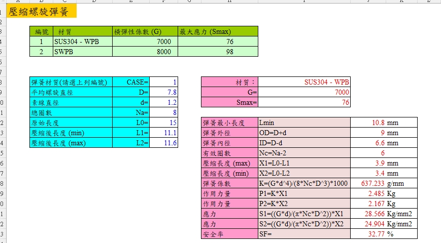This screenshot has width=441, height=243.
Task: Click the mean coil diameter D= value 7.8
Action: (164, 92)
